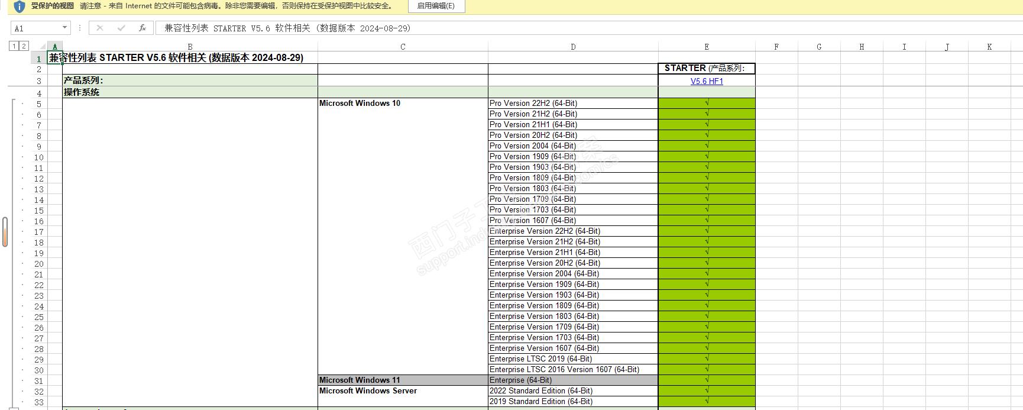
Task: Click the Microsoft Windows 11 cell
Action: (x=403, y=380)
